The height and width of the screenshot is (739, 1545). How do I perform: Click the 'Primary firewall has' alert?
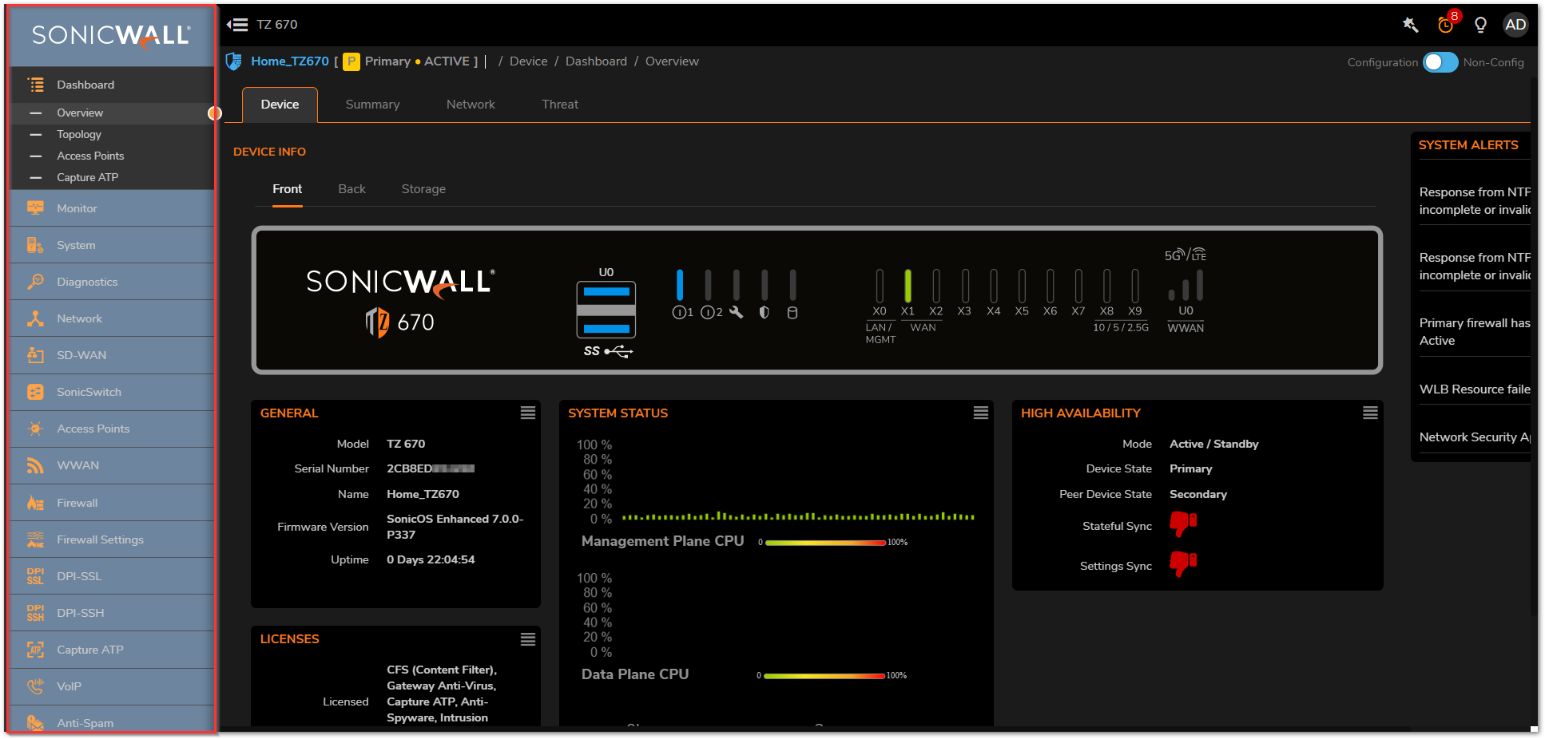pyautogui.click(x=1475, y=332)
